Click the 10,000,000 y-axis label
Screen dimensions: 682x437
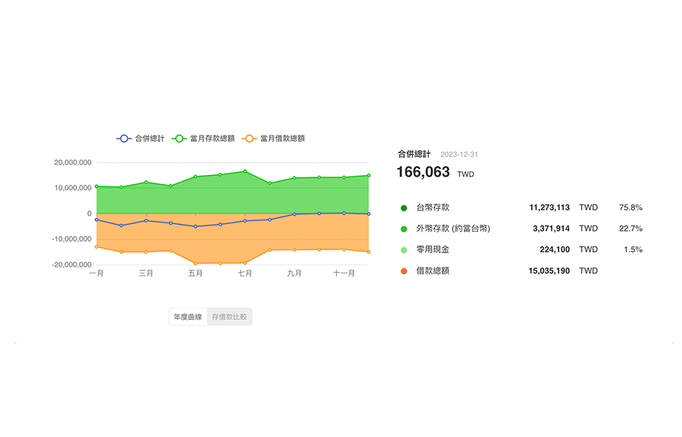point(72,188)
